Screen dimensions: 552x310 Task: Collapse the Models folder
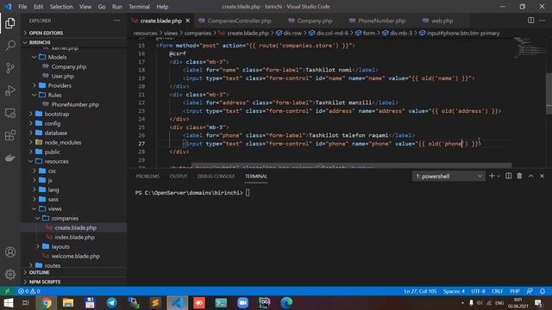pos(57,57)
